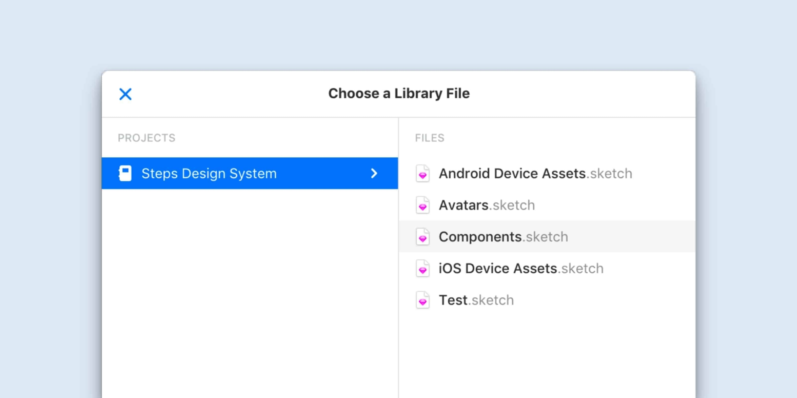The width and height of the screenshot is (797, 398).
Task: Select the Test.sketch file name
Action: point(476,300)
